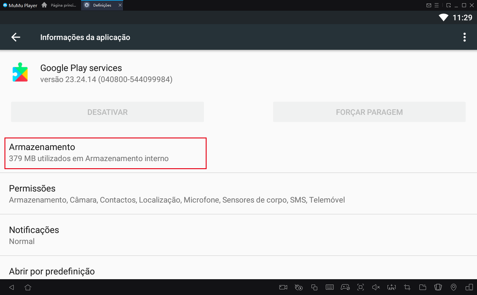Open the virtual location pin tool
This screenshot has width=477, height=295.
tap(453, 287)
